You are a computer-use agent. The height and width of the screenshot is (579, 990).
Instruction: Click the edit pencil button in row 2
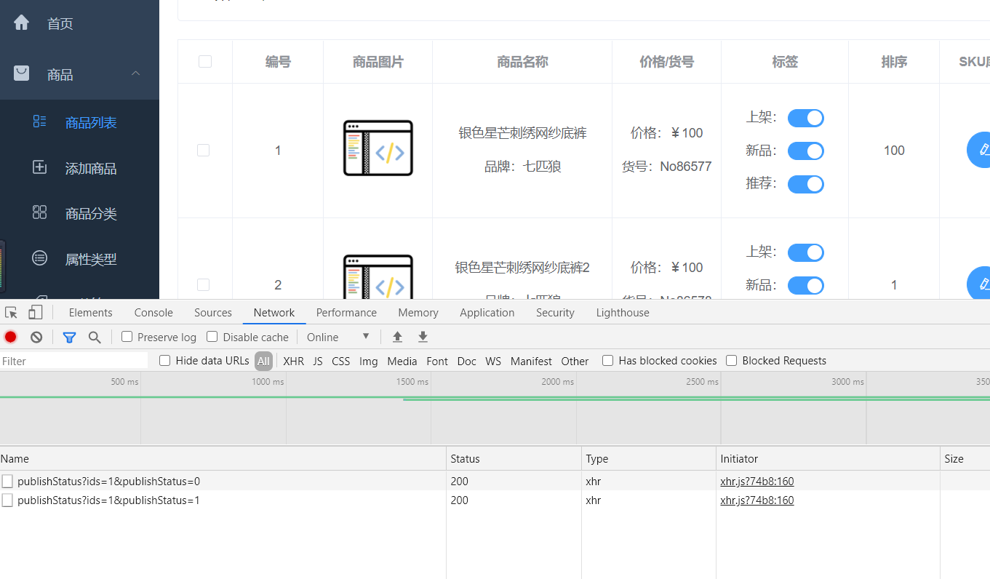[979, 284]
